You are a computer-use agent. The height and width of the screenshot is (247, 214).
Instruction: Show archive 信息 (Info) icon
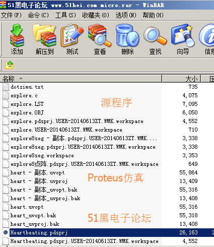click(x=207, y=39)
